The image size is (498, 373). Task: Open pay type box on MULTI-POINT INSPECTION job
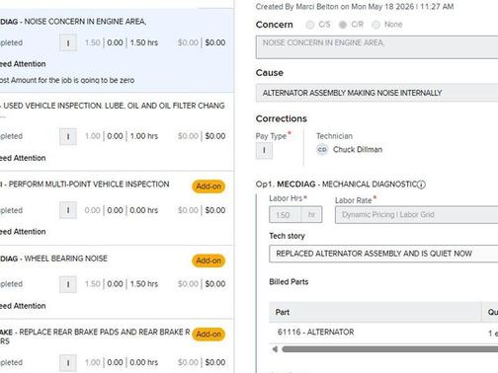(x=68, y=210)
